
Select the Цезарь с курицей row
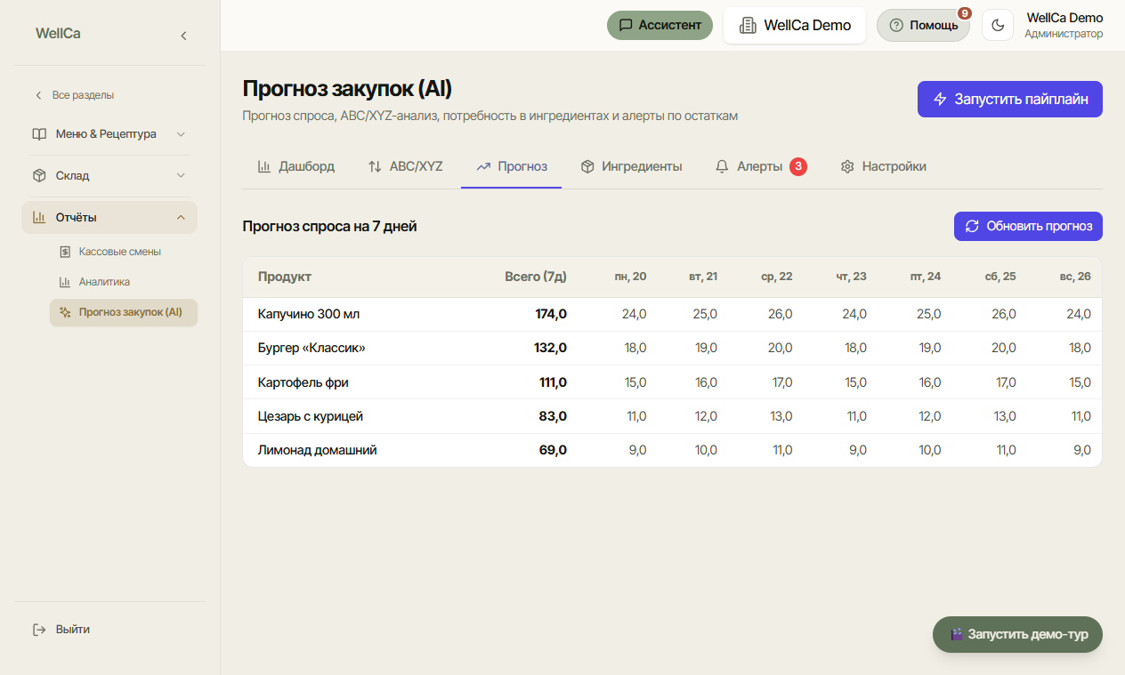(672, 416)
